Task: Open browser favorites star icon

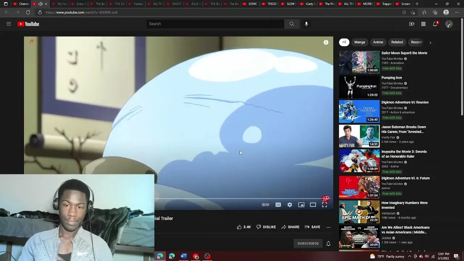Action: [x=424, y=12]
